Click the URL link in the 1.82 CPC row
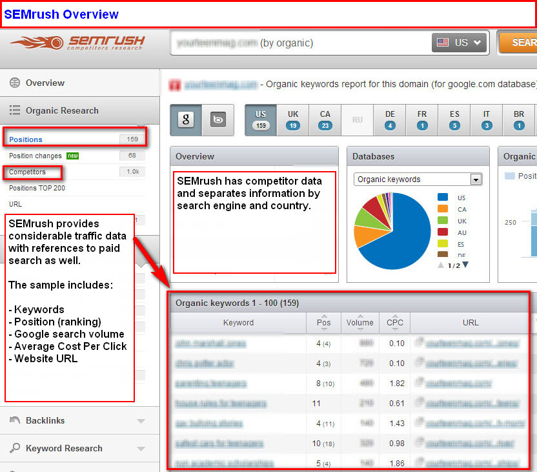Image resolution: width=537 pixels, height=472 pixels. (x=458, y=384)
